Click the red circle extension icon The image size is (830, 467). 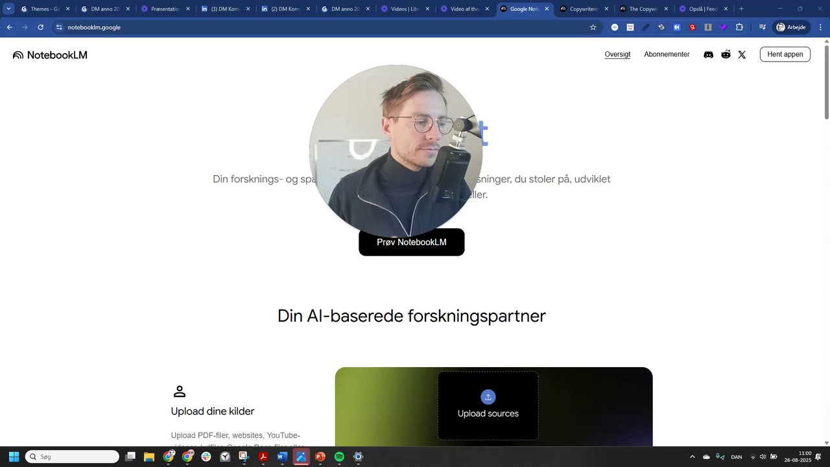(x=693, y=27)
